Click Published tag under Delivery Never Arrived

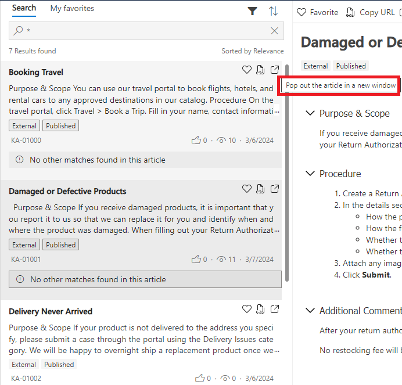pyautogui.click(x=59, y=365)
